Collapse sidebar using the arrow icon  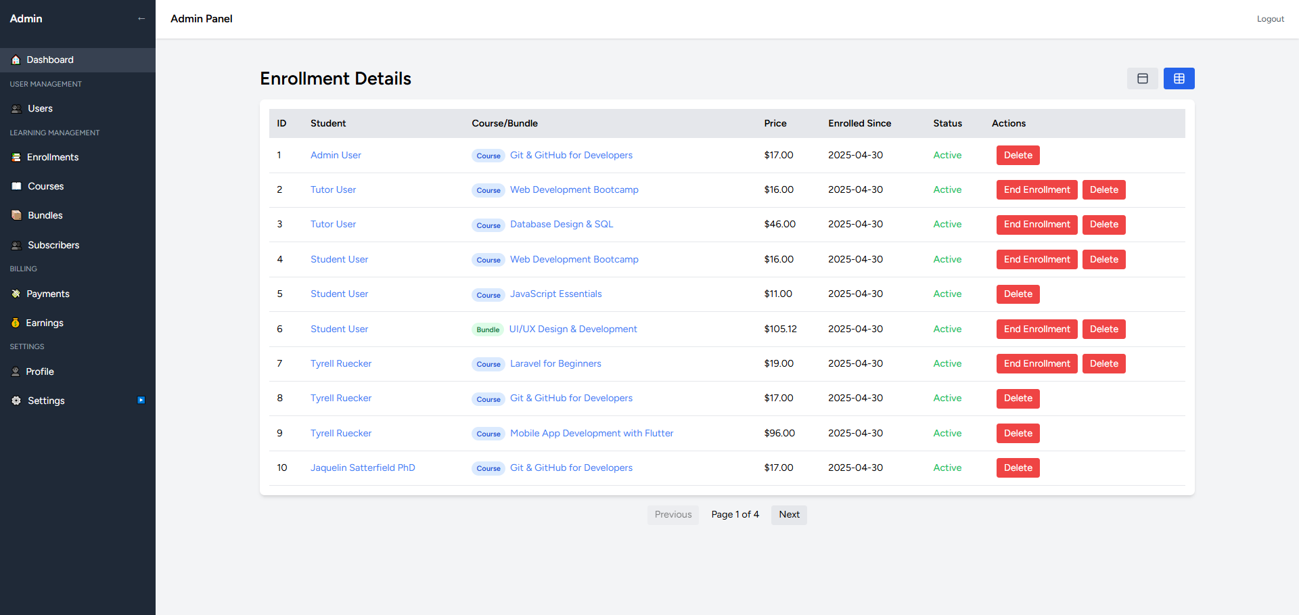[x=141, y=19]
